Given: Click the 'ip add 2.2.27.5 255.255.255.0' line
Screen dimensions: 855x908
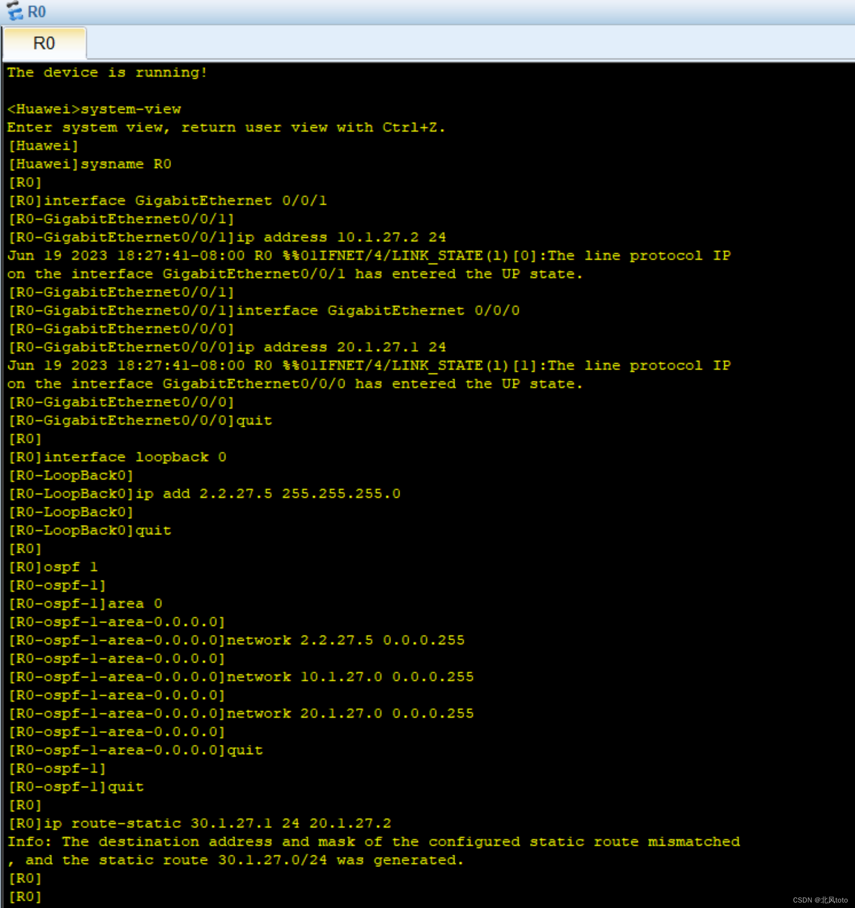Looking at the screenshot, I should pos(204,494).
